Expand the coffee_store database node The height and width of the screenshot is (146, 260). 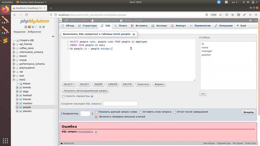14,48
